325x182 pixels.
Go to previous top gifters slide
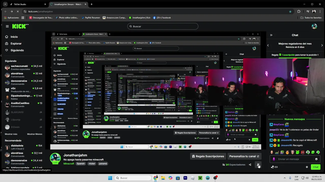(x=268, y=45)
